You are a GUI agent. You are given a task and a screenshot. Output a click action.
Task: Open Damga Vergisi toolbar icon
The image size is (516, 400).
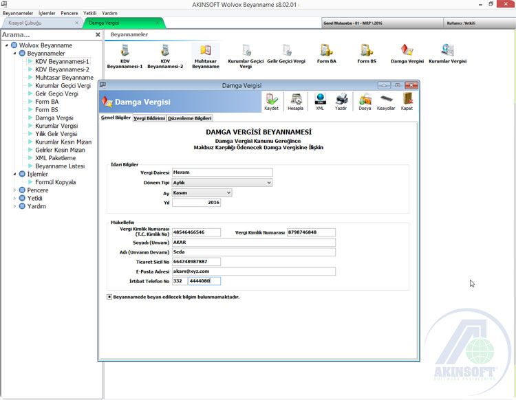(407, 54)
